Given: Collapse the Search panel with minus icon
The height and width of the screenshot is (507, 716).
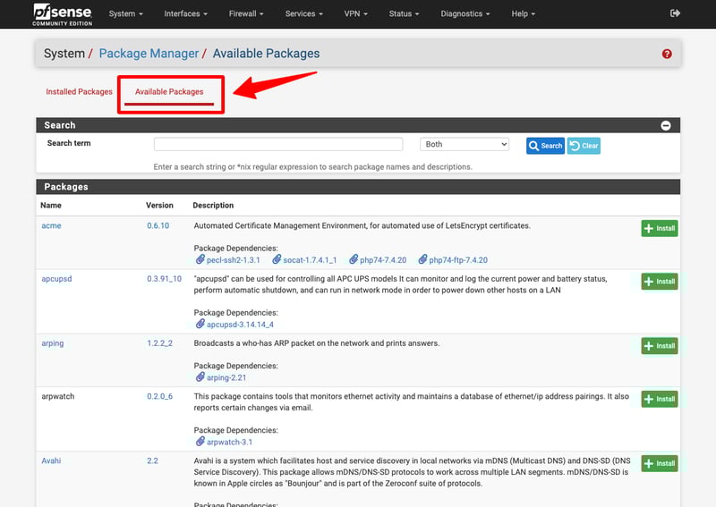Looking at the screenshot, I should tap(666, 126).
